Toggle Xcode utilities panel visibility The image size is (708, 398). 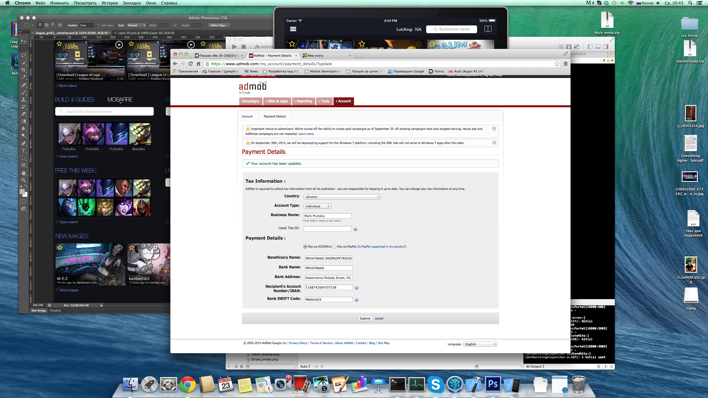pyautogui.click(x=606, y=47)
